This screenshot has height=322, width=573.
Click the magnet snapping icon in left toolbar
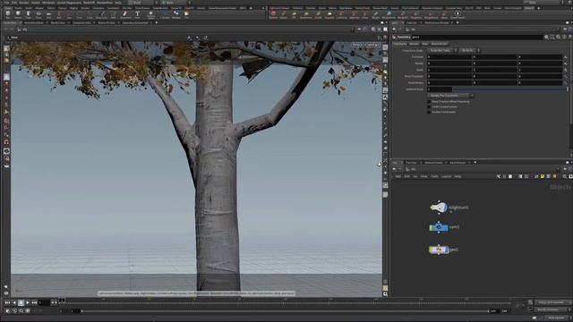tap(6, 142)
